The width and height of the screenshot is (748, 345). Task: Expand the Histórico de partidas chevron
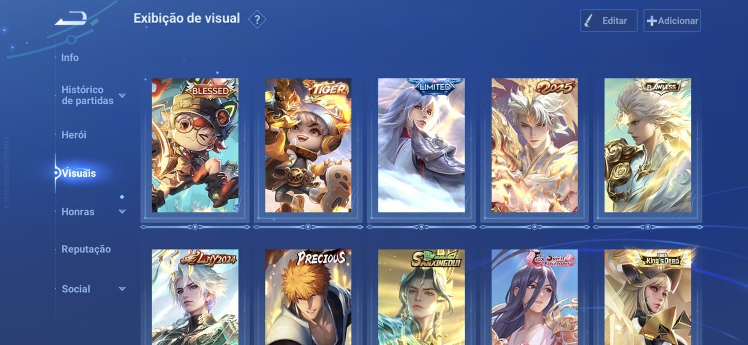[123, 95]
